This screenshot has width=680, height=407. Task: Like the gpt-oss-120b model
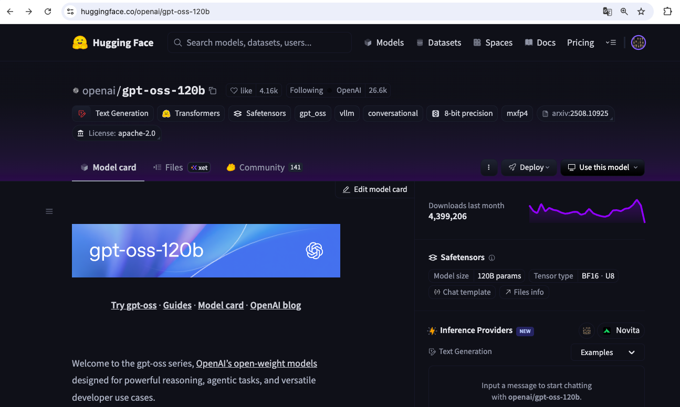[x=241, y=90]
